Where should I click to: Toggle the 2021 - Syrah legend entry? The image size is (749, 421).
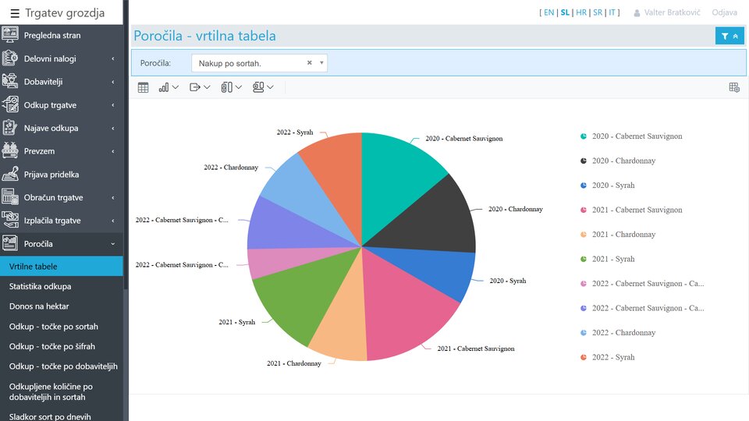(612, 259)
